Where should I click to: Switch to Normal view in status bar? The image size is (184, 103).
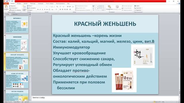pyautogui.click(x=154, y=102)
